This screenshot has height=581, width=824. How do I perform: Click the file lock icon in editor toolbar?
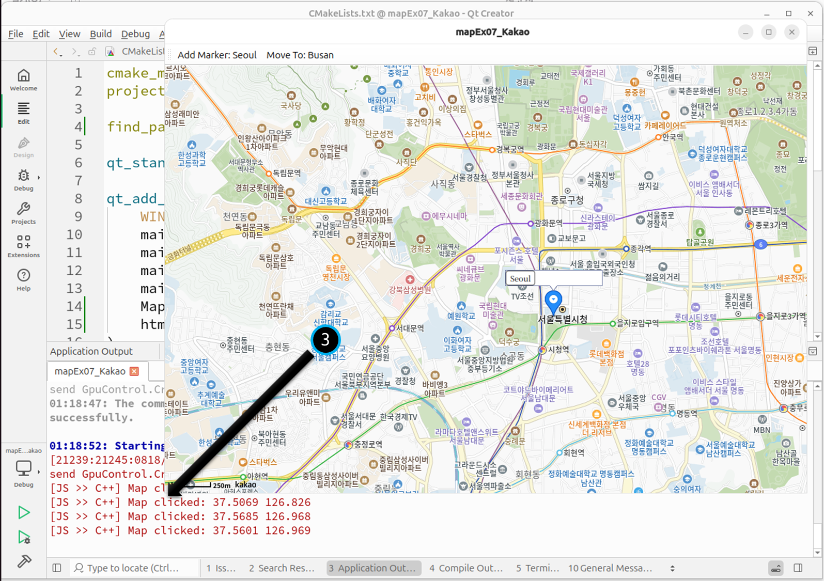92,52
